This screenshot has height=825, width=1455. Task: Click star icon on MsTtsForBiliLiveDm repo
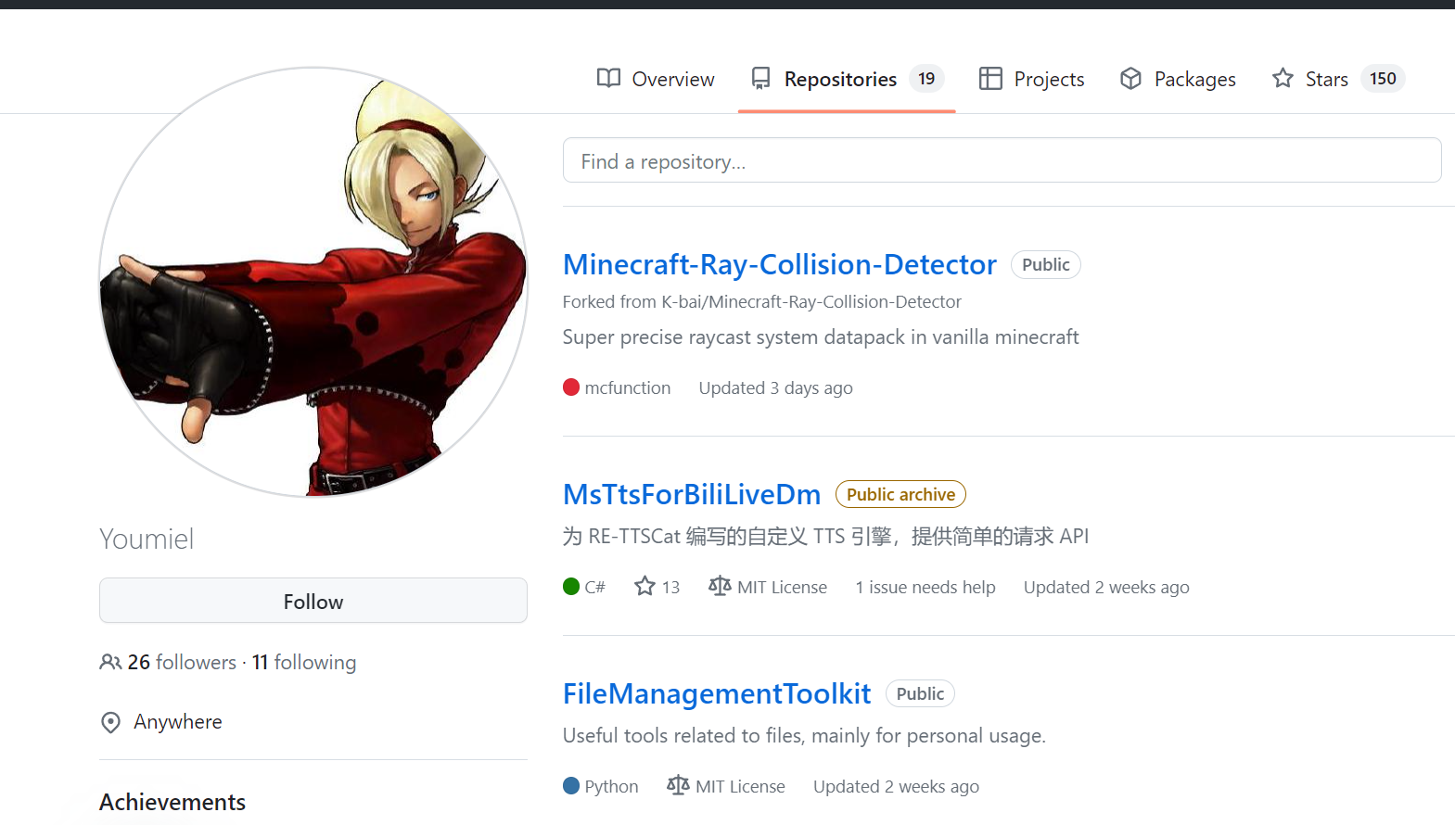(645, 586)
